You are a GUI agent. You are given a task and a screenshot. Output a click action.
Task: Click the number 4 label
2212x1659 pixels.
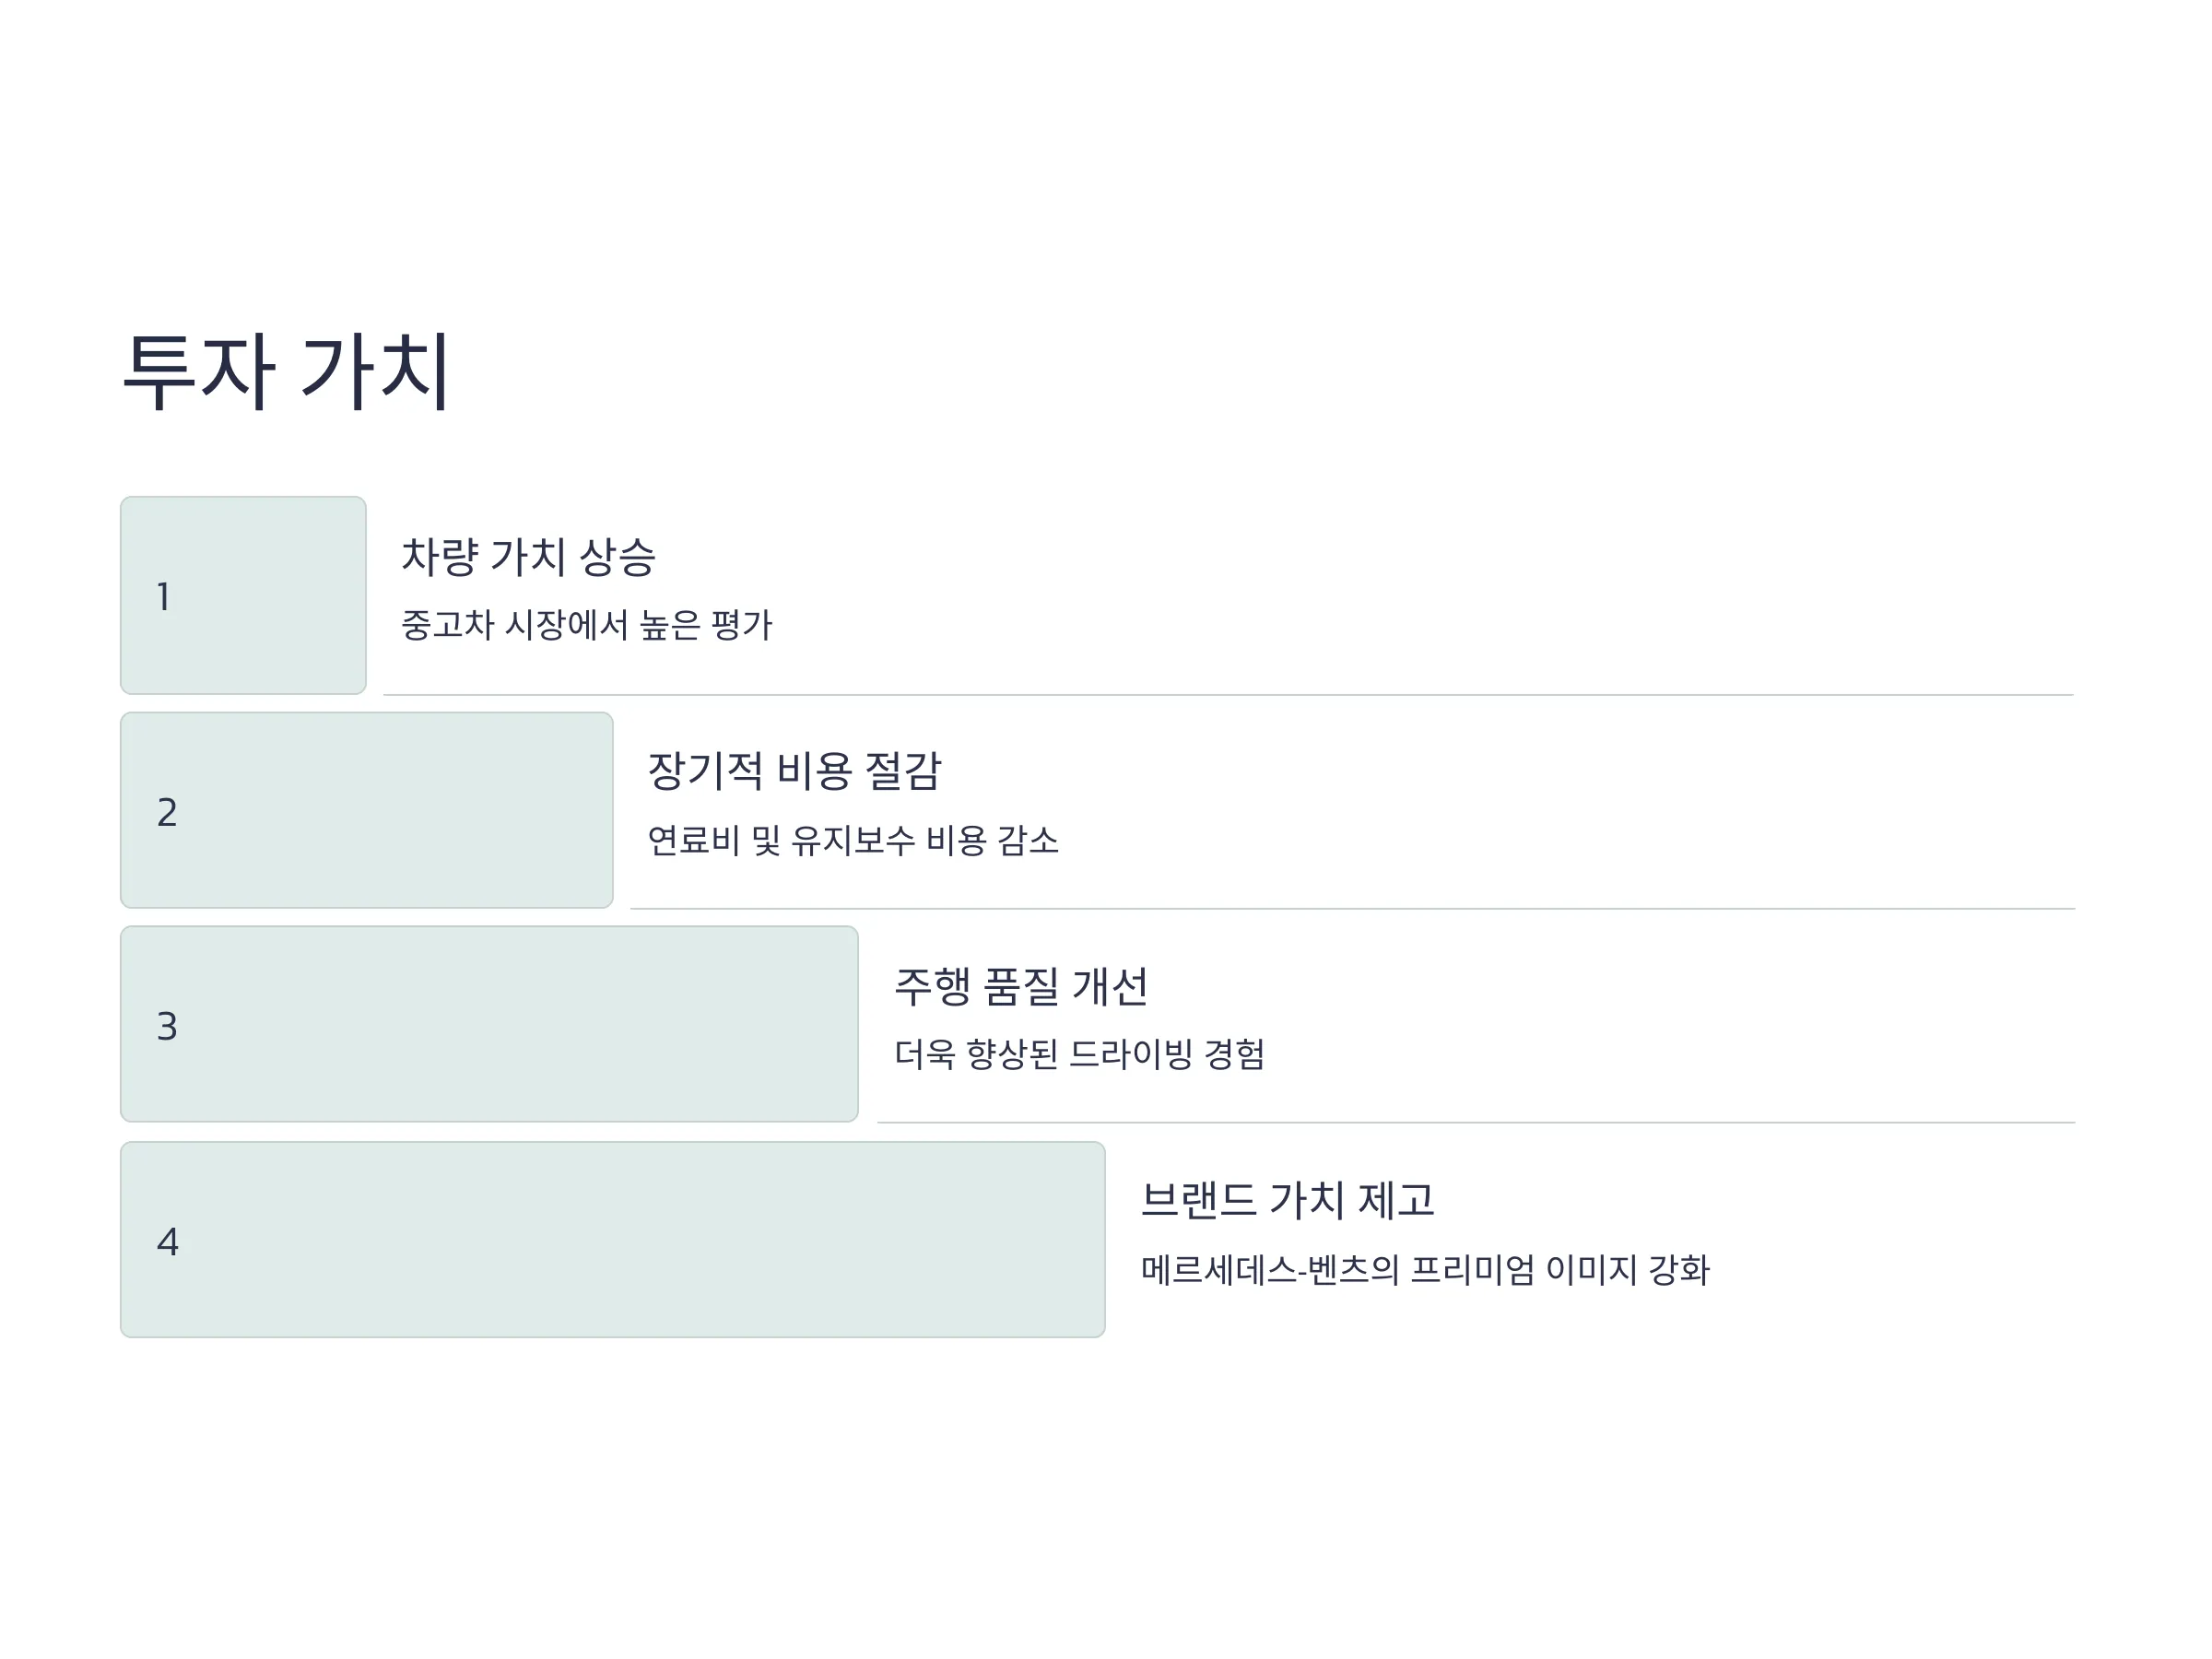[168, 1242]
